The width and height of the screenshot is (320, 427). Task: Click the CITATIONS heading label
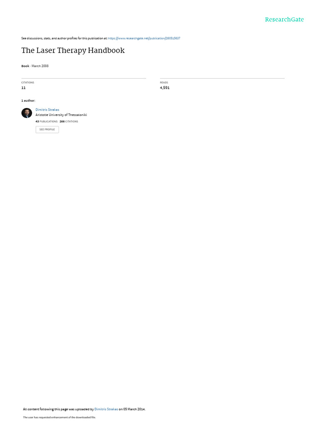28,83
